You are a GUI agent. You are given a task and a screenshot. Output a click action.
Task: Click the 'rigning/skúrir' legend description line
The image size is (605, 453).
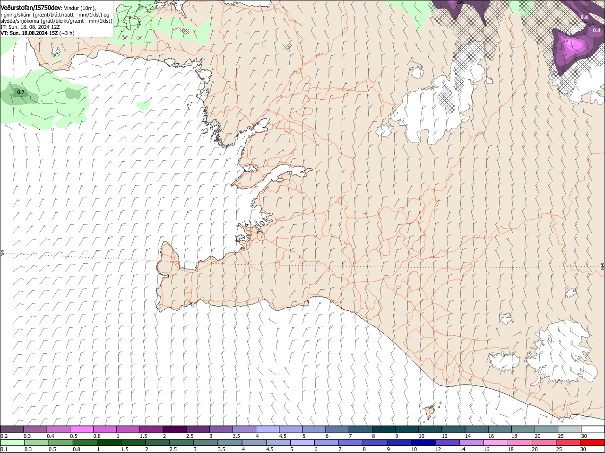click(x=55, y=15)
